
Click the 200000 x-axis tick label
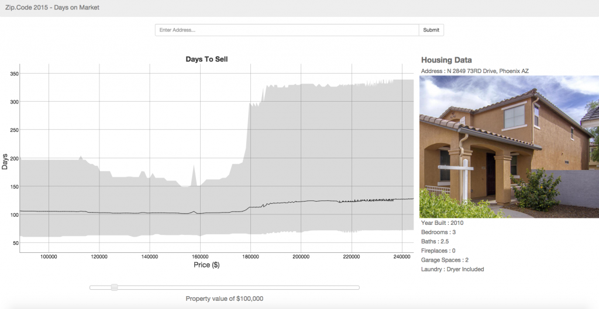pos(301,257)
